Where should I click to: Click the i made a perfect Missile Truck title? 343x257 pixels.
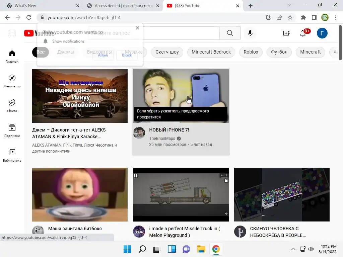point(185,232)
